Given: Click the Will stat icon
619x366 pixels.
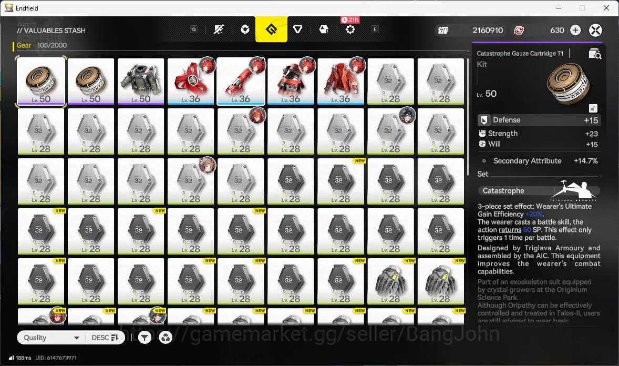Looking at the screenshot, I should pyautogui.click(x=482, y=144).
